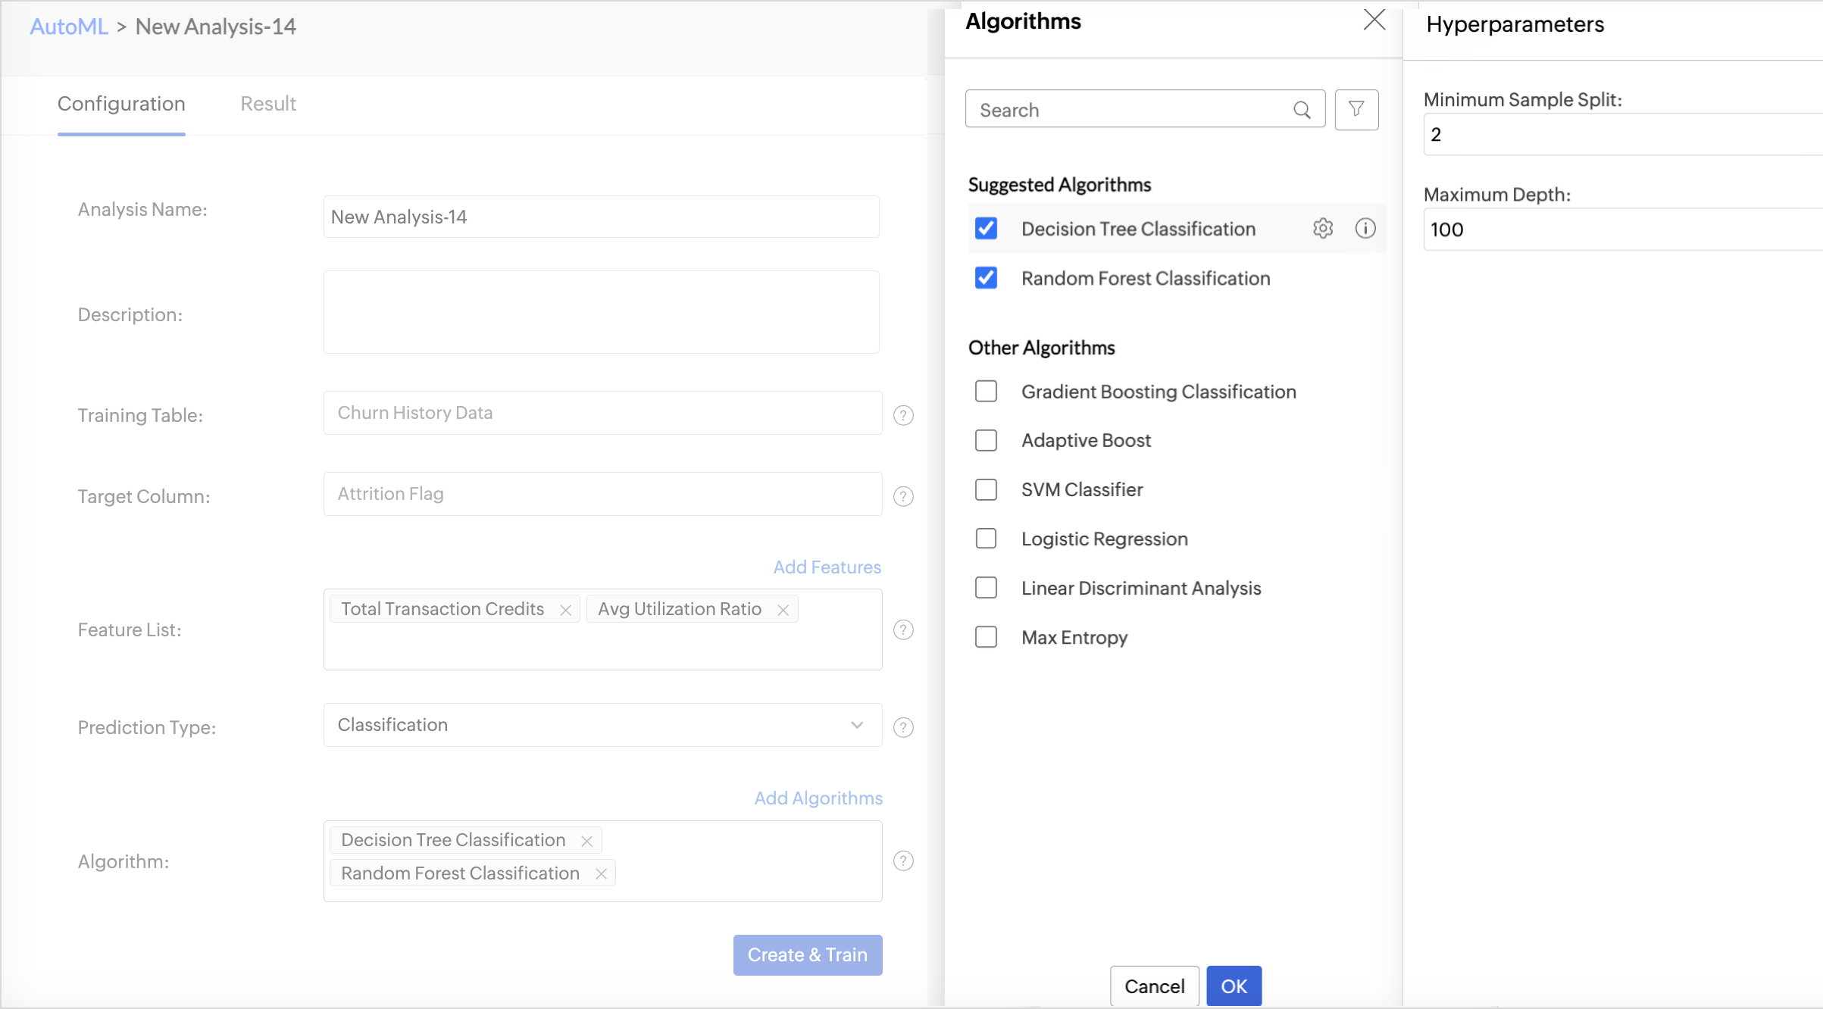The height and width of the screenshot is (1009, 1823).
Task: Check the SVM Classifier option
Action: [x=986, y=489]
